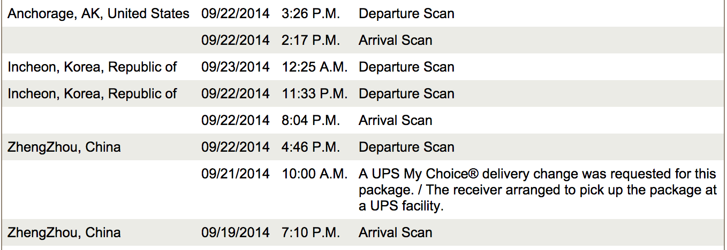Click the 12:25 A.M. time cell
727x250 pixels.
(315, 67)
